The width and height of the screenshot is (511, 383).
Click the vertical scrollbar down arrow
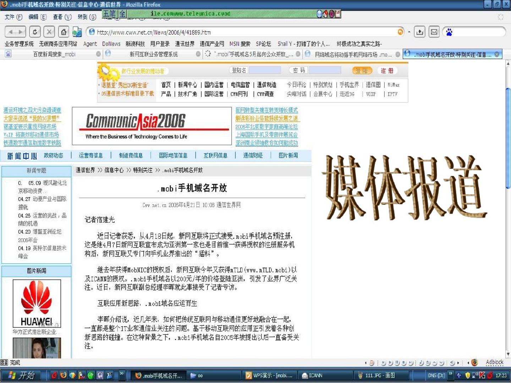click(x=507, y=354)
